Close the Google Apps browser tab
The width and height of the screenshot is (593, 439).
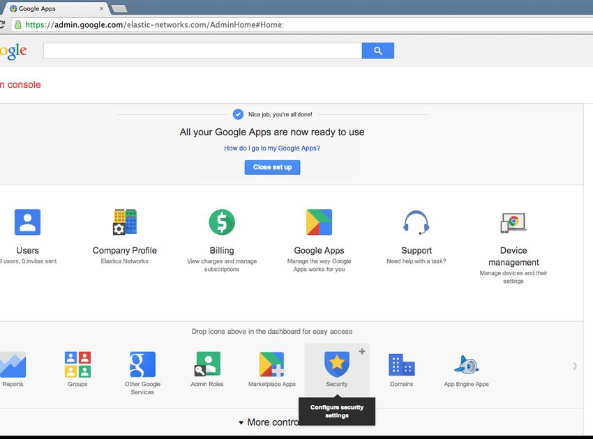coord(101,8)
